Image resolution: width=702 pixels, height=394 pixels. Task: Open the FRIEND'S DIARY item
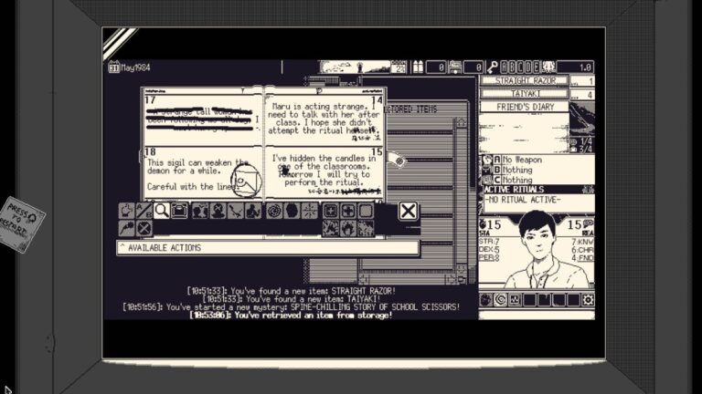click(524, 107)
